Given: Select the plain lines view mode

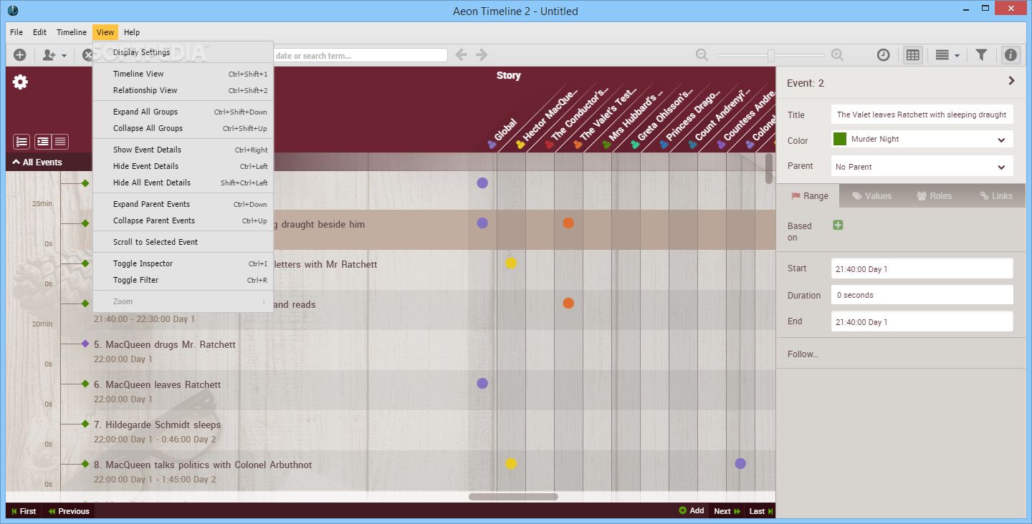Looking at the screenshot, I should (x=60, y=142).
